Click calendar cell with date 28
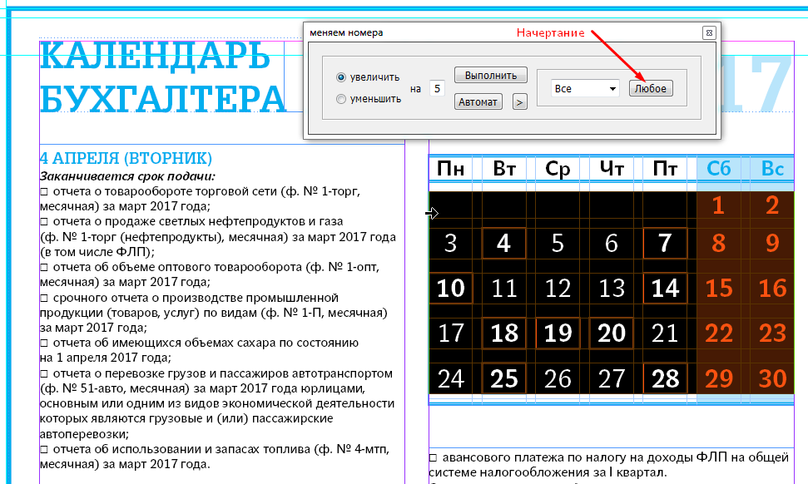Image resolution: width=808 pixels, height=484 pixels. (x=665, y=378)
